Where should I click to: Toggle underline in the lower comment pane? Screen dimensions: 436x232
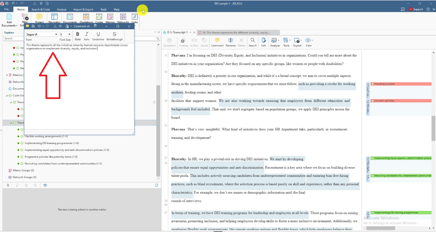(26, 185)
